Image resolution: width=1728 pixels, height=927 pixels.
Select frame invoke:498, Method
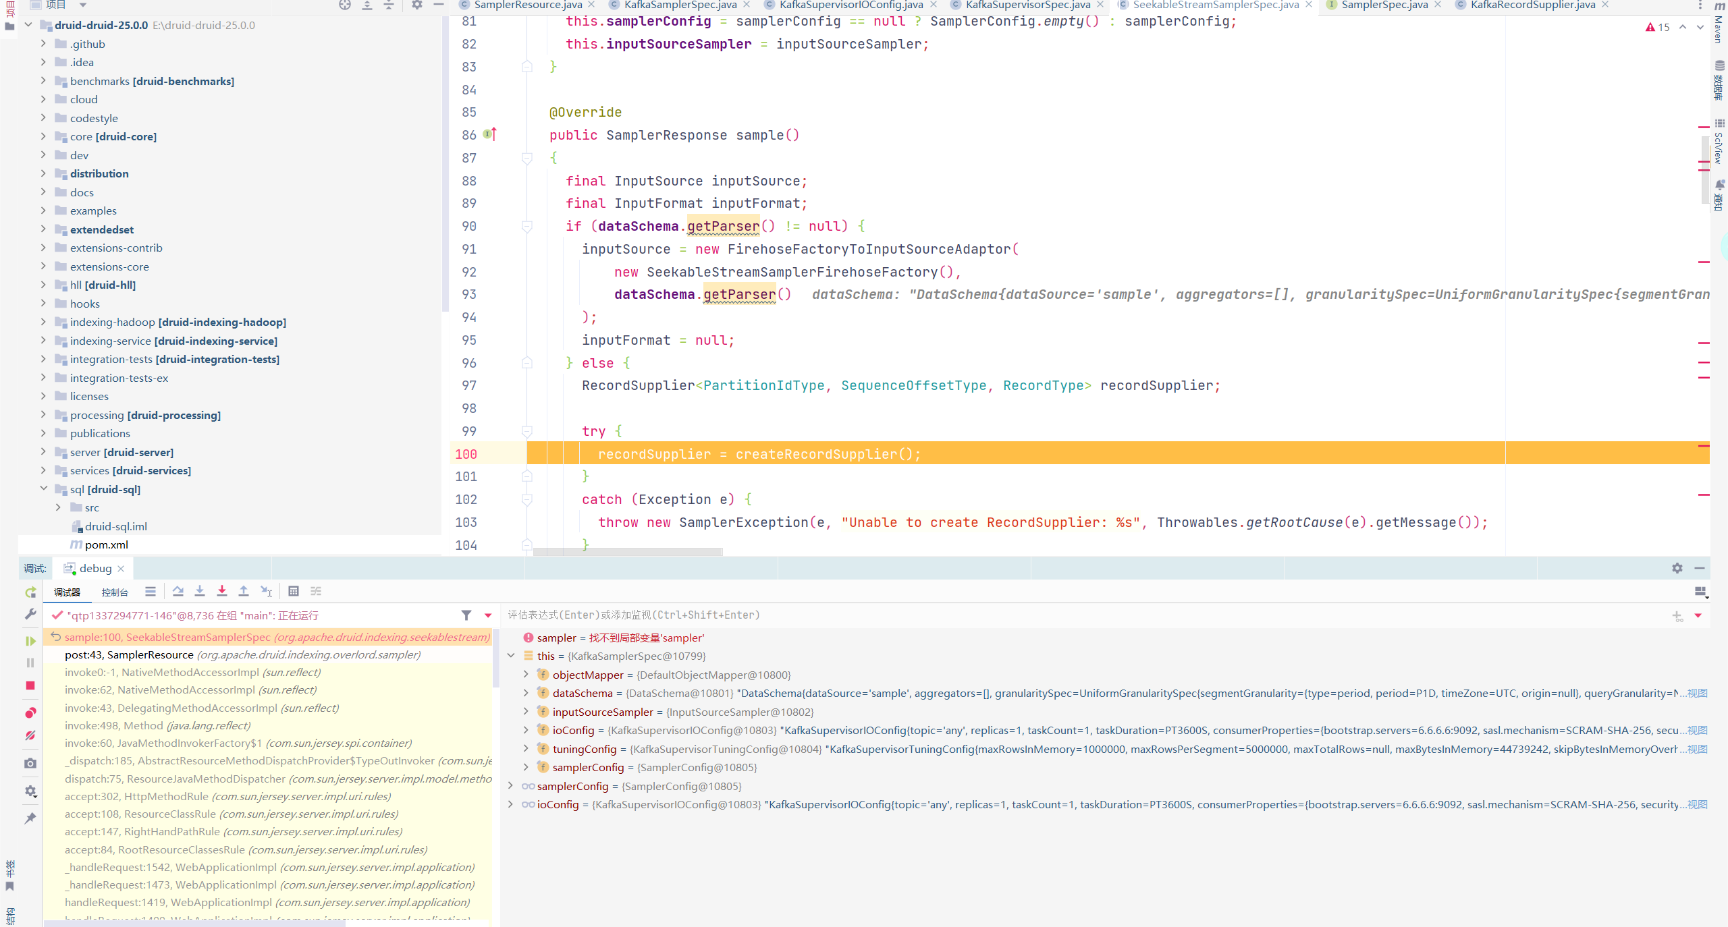pyautogui.click(x=267, y=725)
